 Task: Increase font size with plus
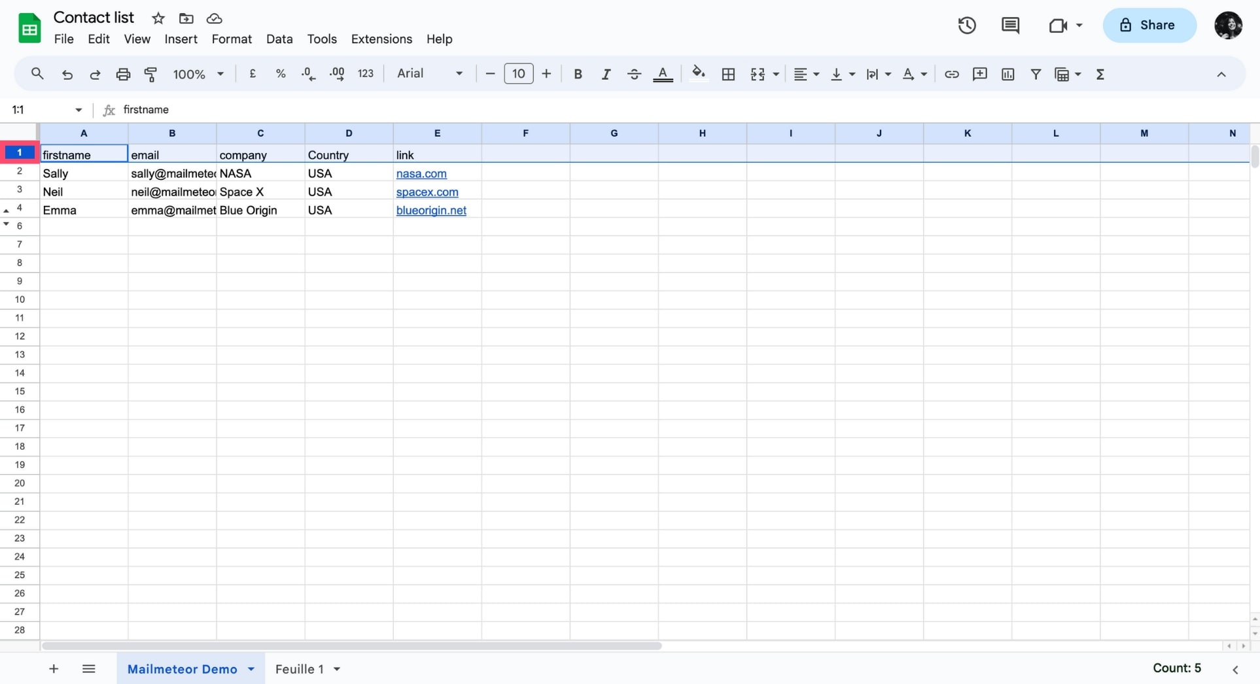tap(547, 74)
